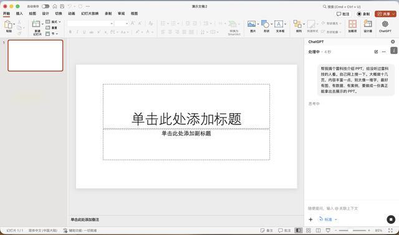Open the 设计 ribbon tab
The height and width of the screenshot is (235, 399).
pos(46,14)
